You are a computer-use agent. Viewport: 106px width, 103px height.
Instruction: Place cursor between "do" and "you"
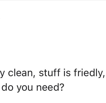click(x=15, y=87)
